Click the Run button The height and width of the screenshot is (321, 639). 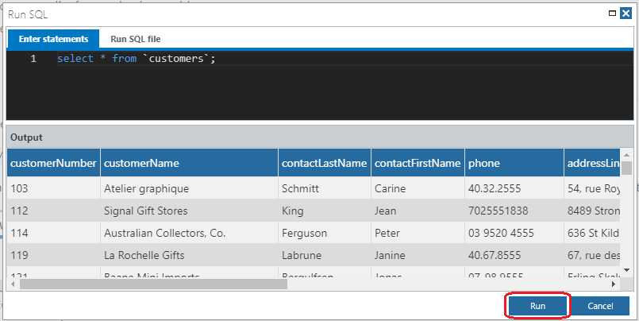[x=537, y=306]
